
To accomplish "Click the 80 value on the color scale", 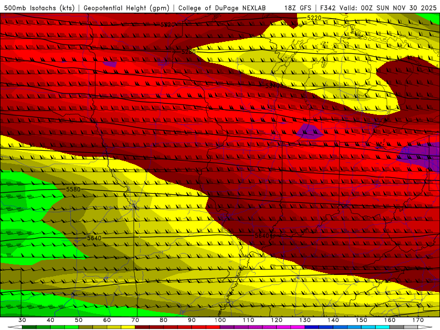I will [163, 320].
